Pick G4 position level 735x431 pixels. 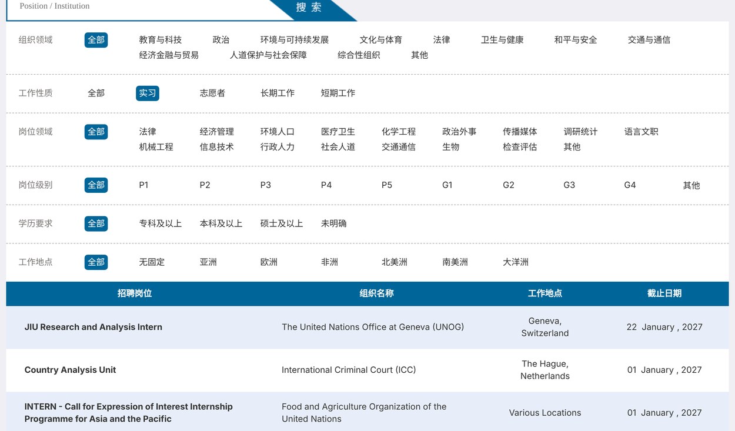pos(630,185)
